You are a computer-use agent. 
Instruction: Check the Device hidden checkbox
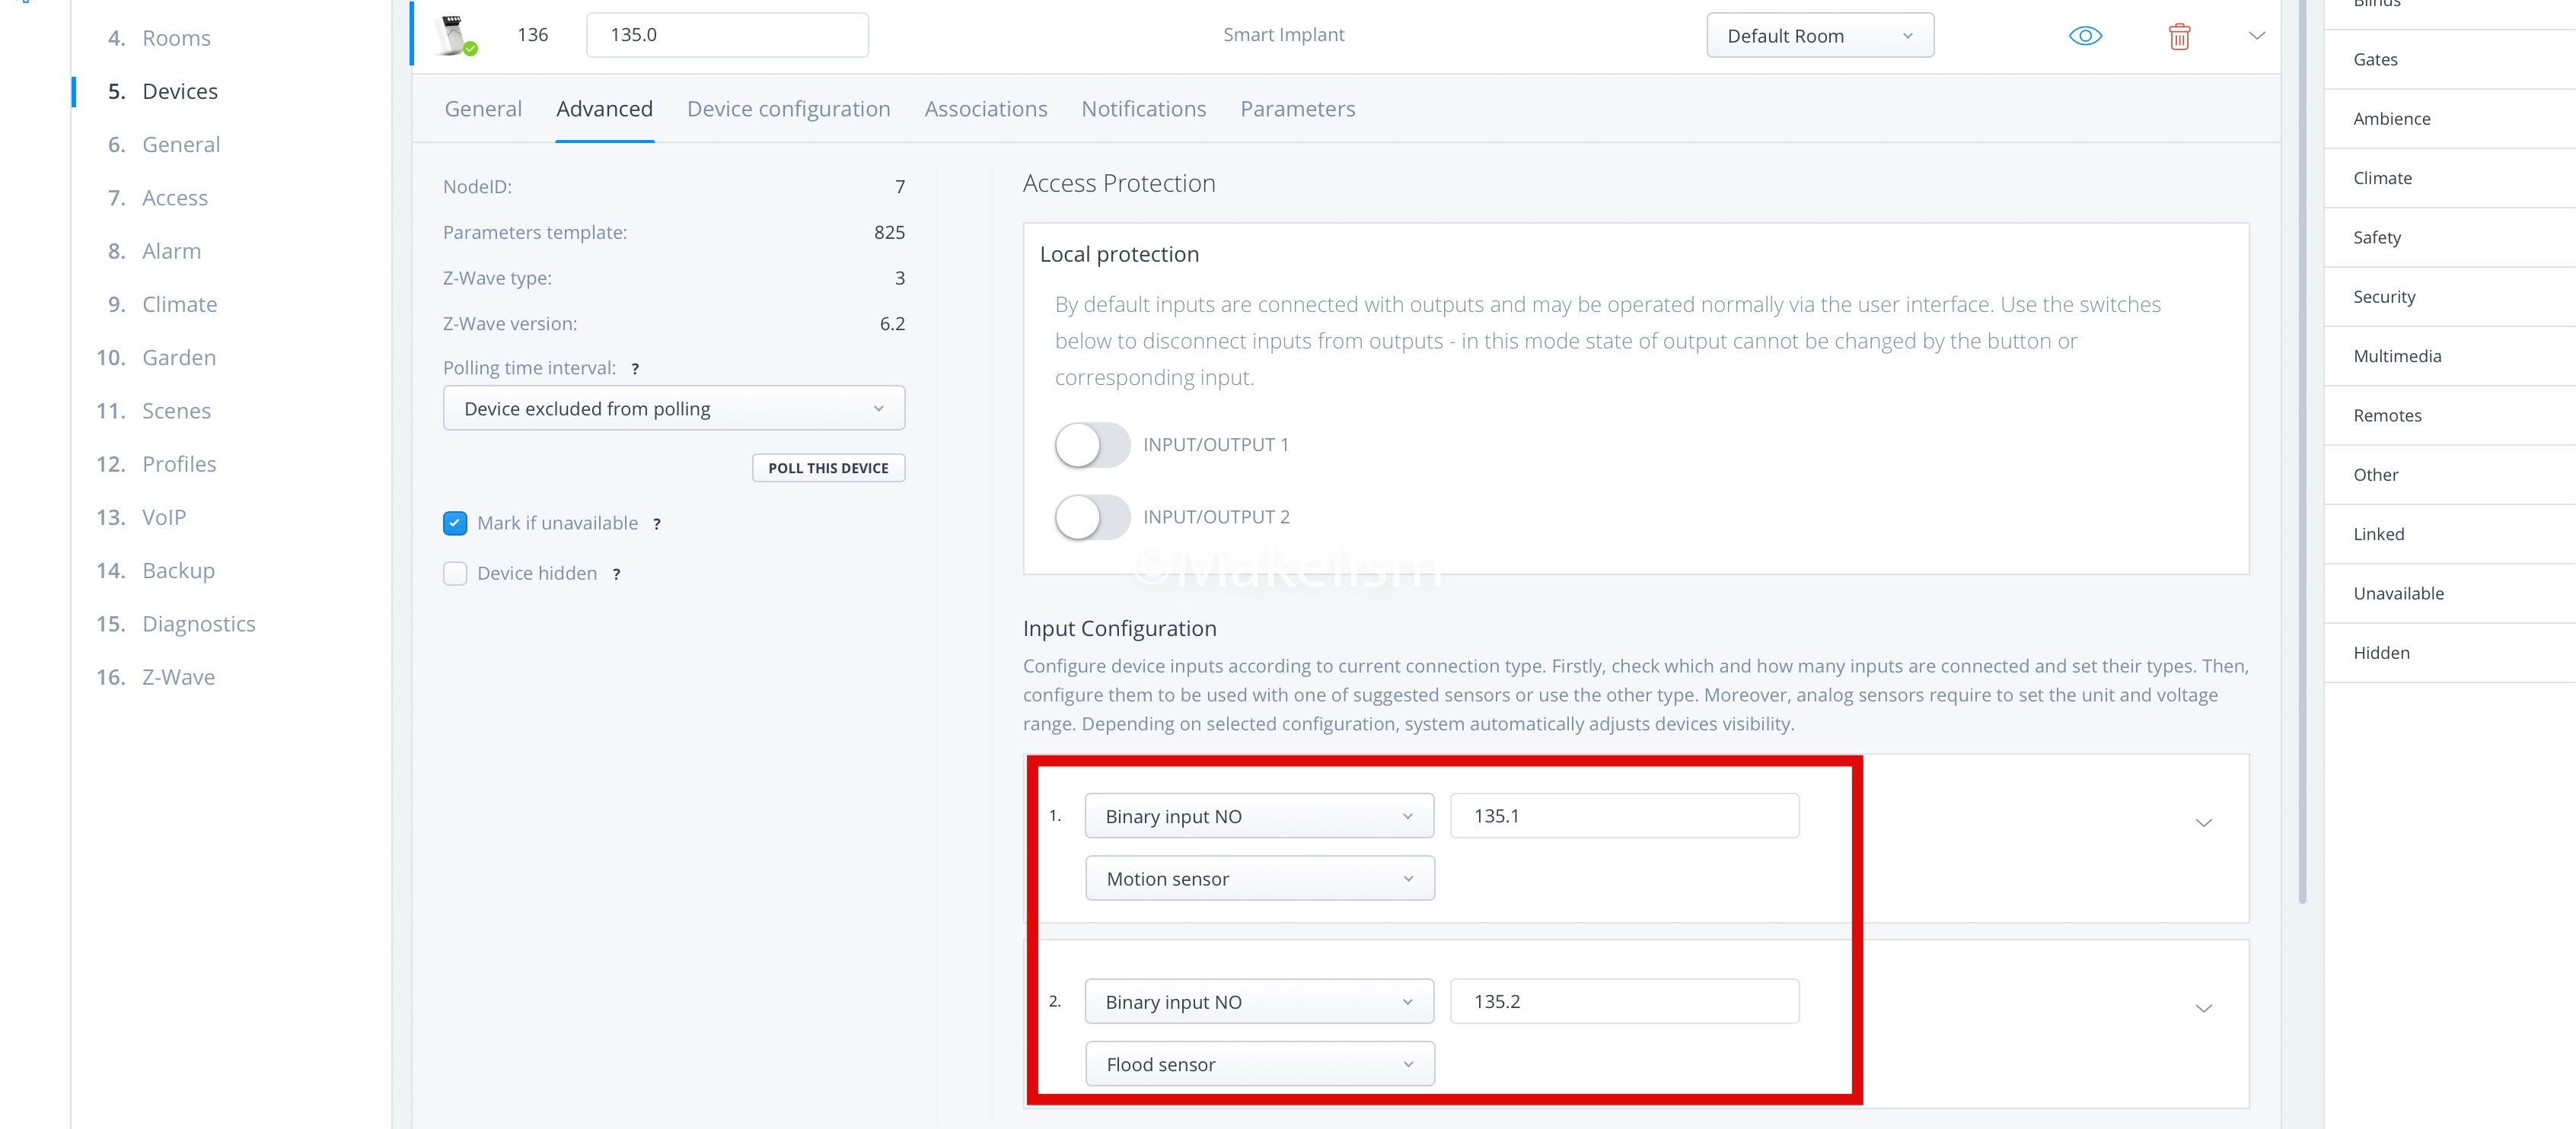tap(455, 574)
